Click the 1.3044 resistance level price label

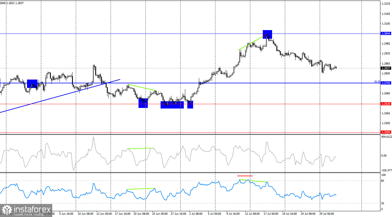[x=386, y=34]
